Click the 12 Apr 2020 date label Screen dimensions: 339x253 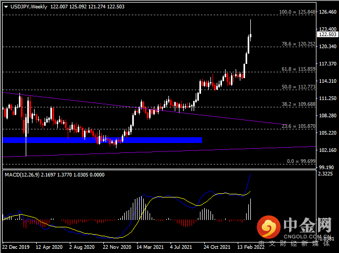(49, 247)
